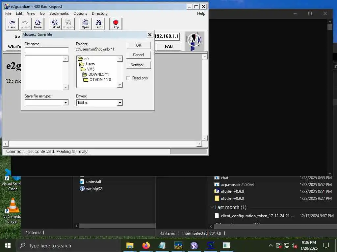337x252 pixels.
Task: Click the Cancel button in Save dialog
Action: (139, 55)
